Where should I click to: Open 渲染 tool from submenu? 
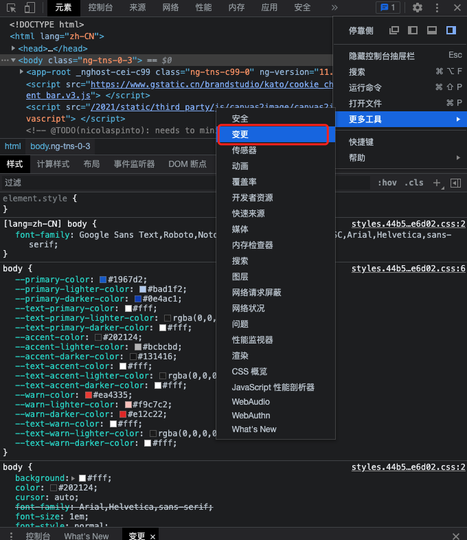275,356
